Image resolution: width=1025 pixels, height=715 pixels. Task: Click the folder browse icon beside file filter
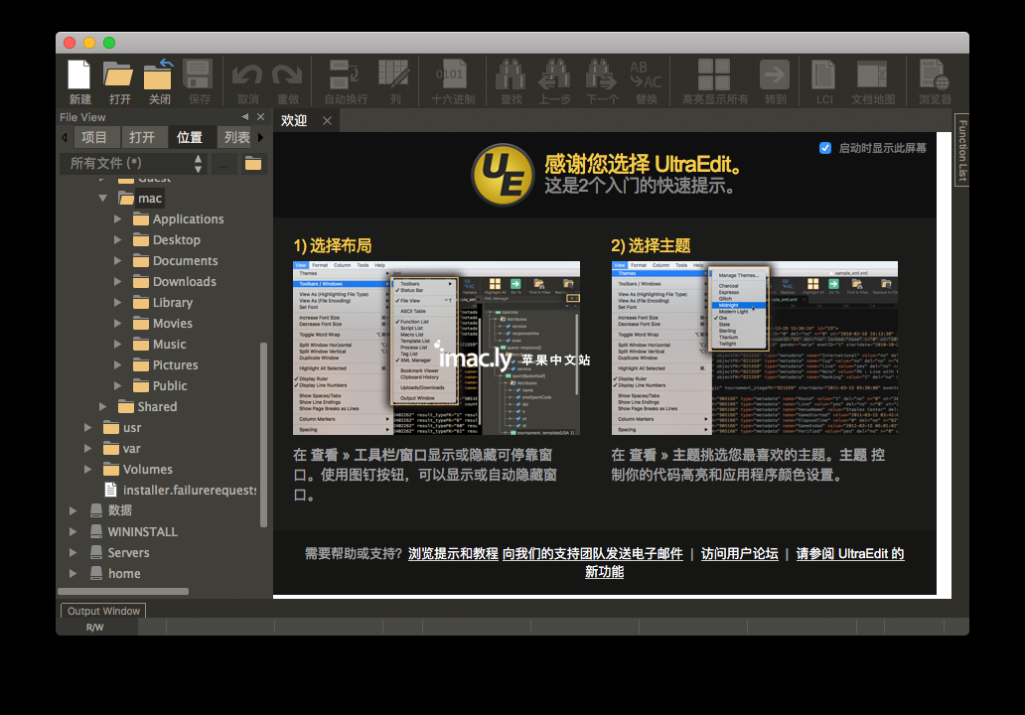click(x=253, y=164)
